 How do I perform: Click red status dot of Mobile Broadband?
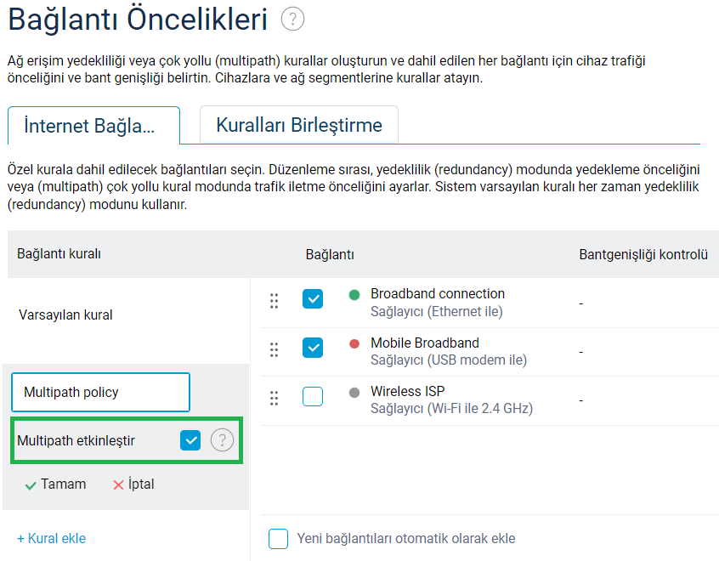click(354, 344)
